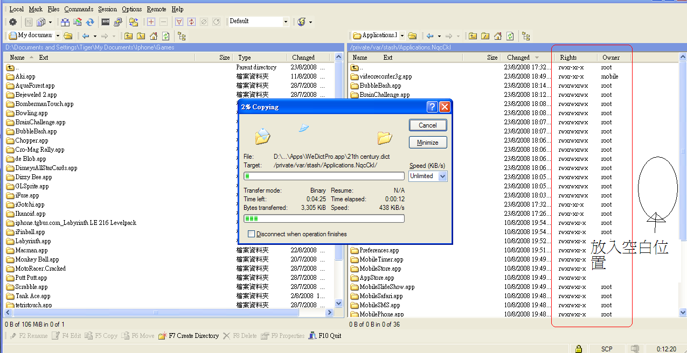Image resolution: width=687 pixels, height=353 pixels.
Task: Open the Session menu
Action: coord(107,9)
